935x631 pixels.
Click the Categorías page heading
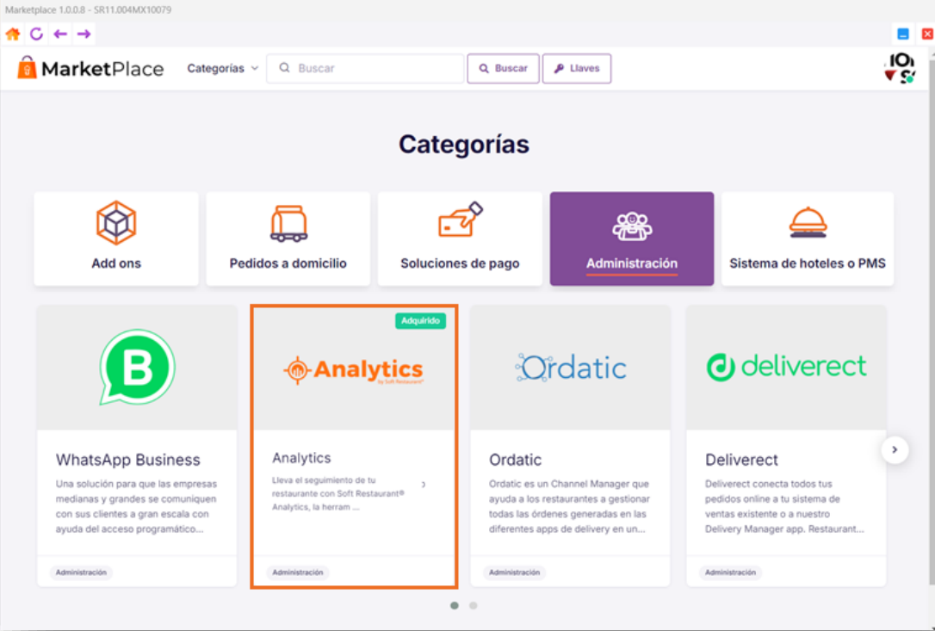(464, 145)
